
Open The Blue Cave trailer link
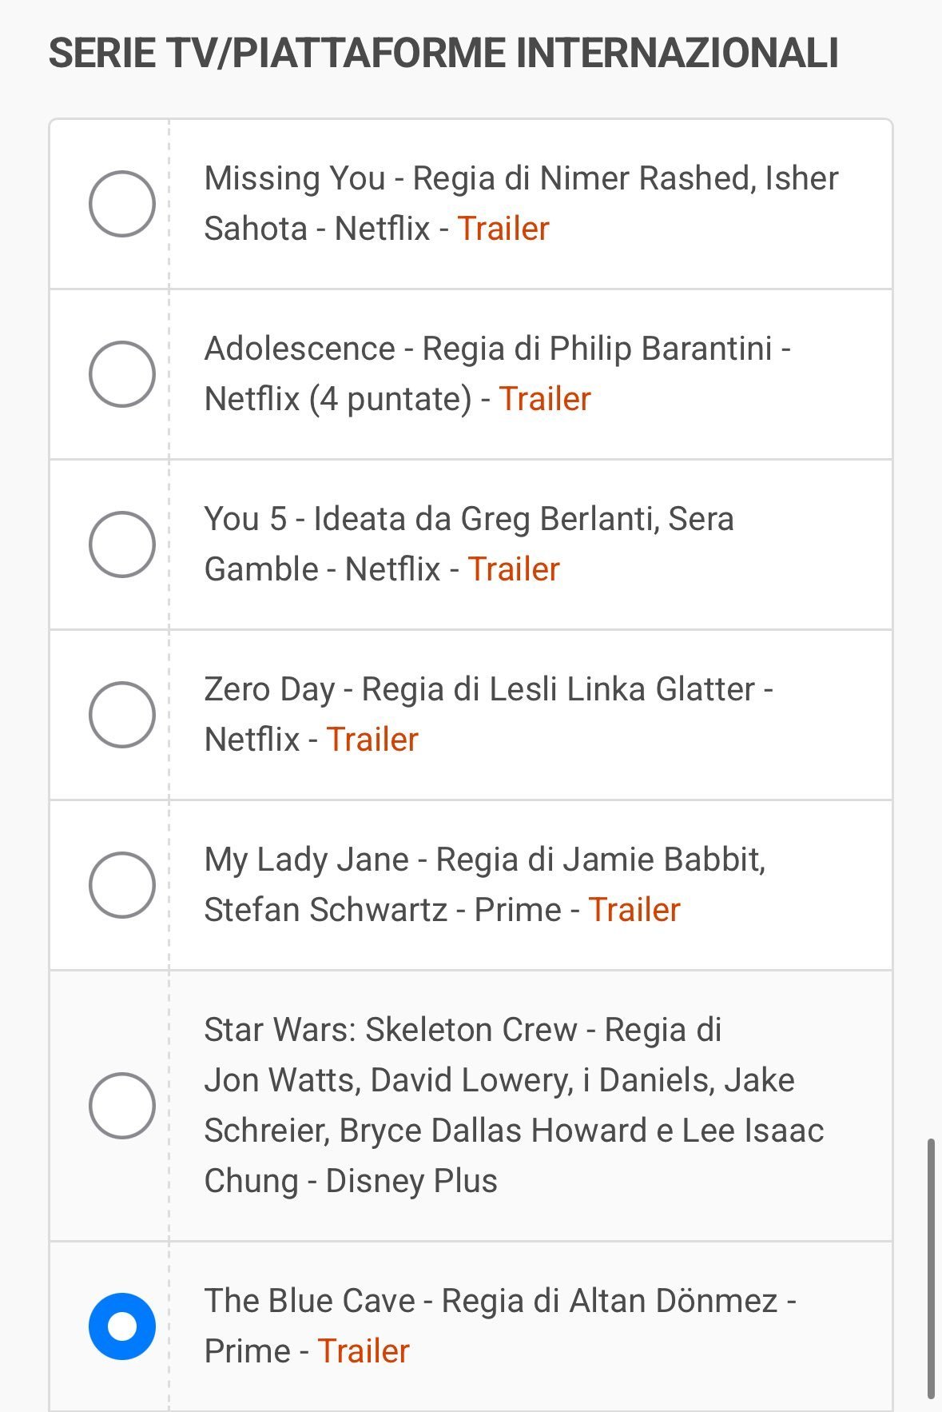(364, 1352)
